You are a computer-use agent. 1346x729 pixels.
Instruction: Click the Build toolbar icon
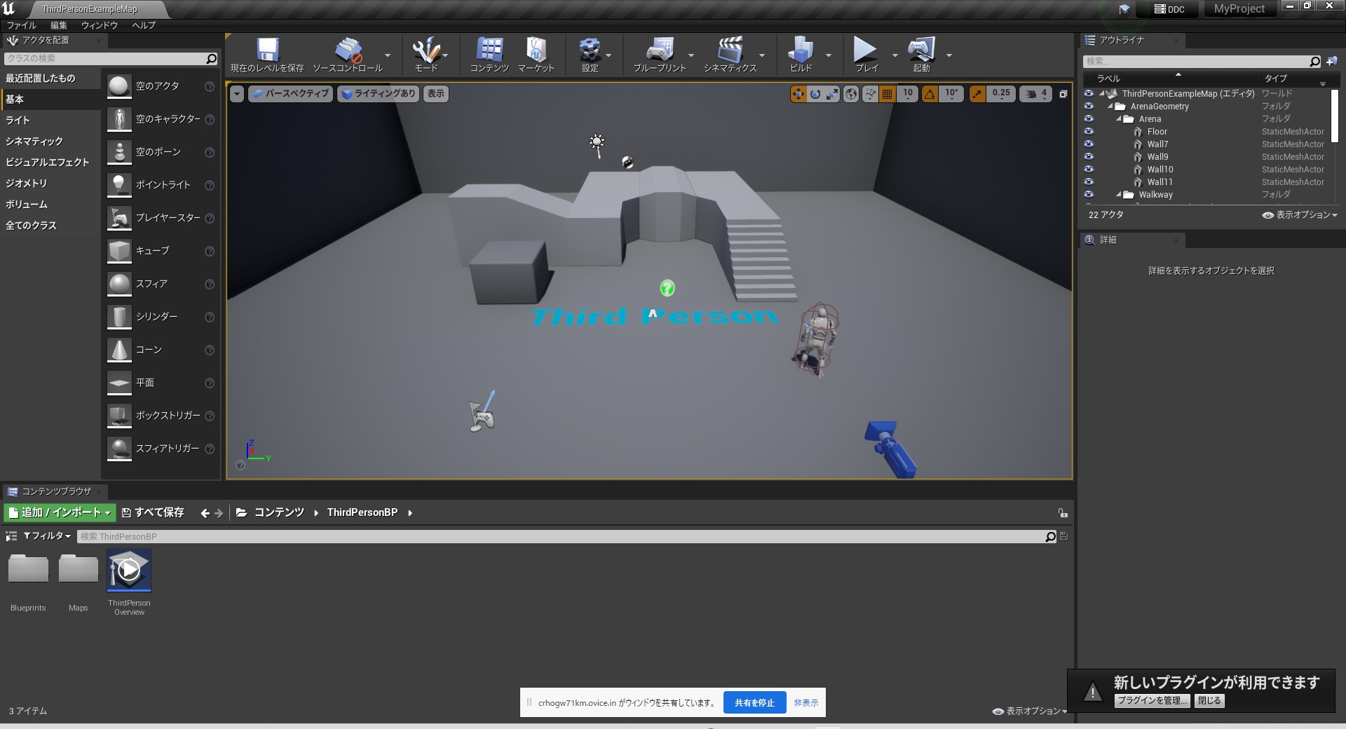tap(801, 51)
